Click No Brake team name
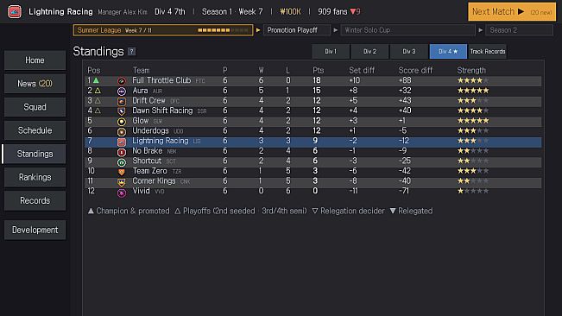This screenshot has height=316, width=562. tap(148, 150)
